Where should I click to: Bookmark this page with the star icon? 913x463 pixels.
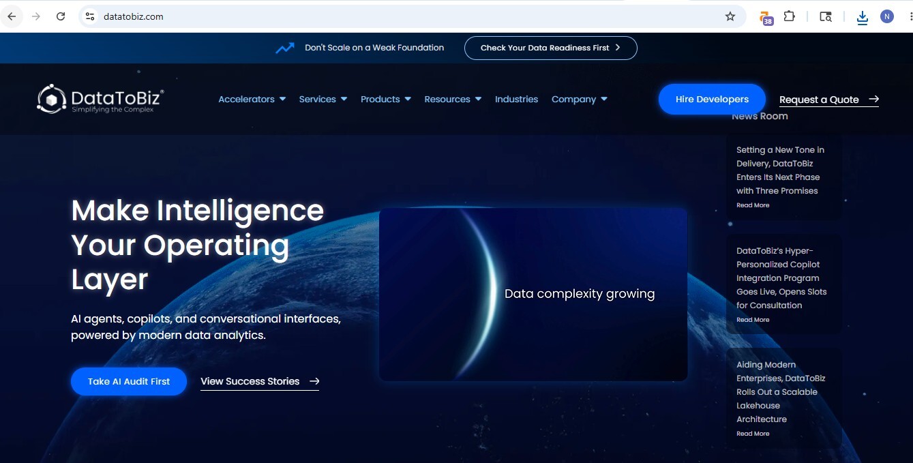(730, 16)
